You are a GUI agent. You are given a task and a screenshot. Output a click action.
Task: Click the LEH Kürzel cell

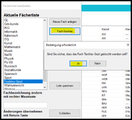112,116
